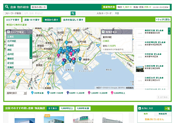Click the 100坪未満 blue pin legend icon
Image resolution: width=175 pixels, height=123 pixels.
(32, 93)
